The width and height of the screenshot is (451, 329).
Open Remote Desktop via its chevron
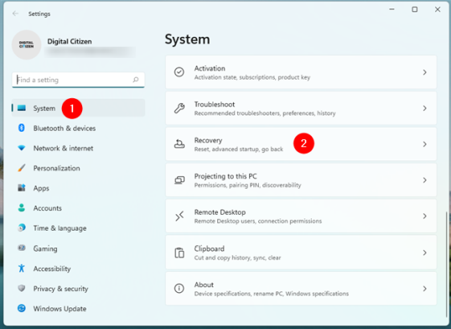[x=424, y=216]
